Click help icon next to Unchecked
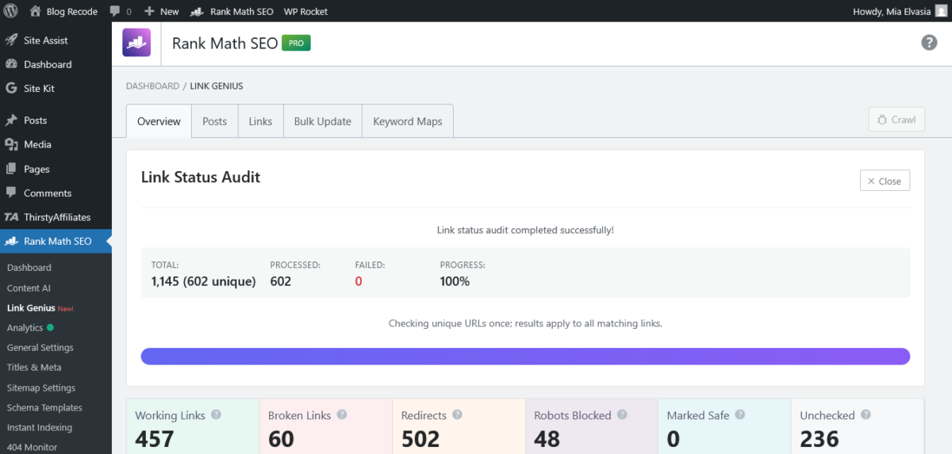 point(866,415)
